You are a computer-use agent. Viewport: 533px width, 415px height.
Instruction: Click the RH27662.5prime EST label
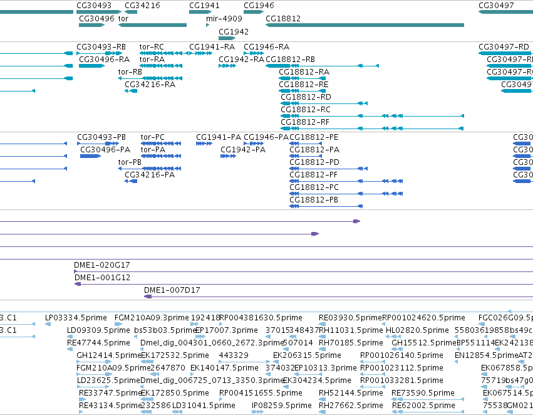[x=351, y=406]
